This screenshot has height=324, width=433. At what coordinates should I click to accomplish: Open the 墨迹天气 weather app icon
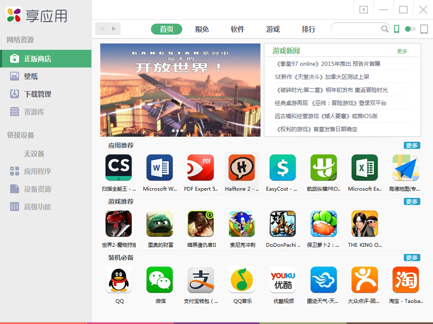click(x=323, y=280)
